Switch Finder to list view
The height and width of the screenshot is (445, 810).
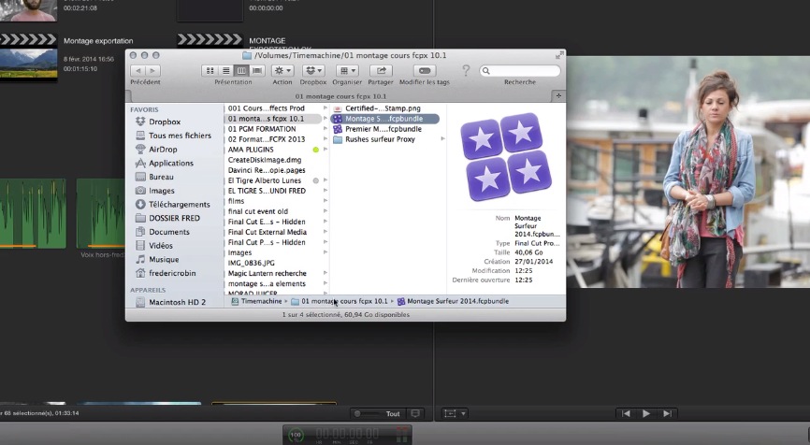coord(224,71)
